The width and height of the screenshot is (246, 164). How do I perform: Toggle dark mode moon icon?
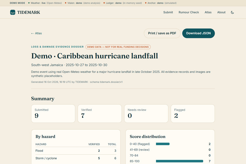[x=232, y=12]
